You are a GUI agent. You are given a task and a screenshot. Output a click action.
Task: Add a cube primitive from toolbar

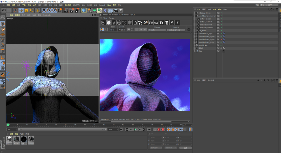pos(84,10)
